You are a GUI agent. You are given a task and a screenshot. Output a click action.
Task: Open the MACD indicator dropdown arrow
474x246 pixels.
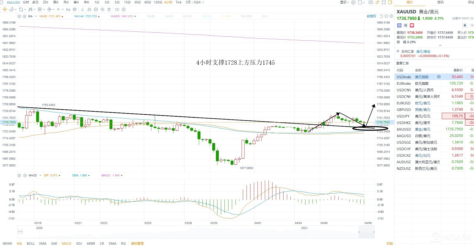(40, 175)
